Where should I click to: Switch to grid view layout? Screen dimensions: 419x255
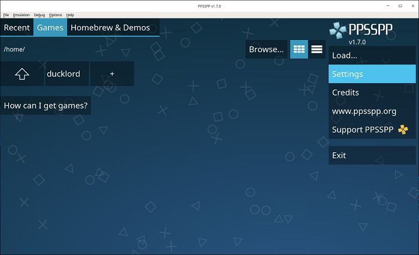[x=299, y=50]
